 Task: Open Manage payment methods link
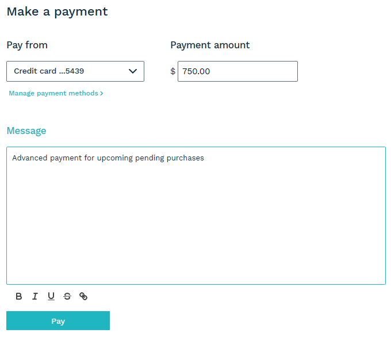pyautogui.click(x=53, y=93)
